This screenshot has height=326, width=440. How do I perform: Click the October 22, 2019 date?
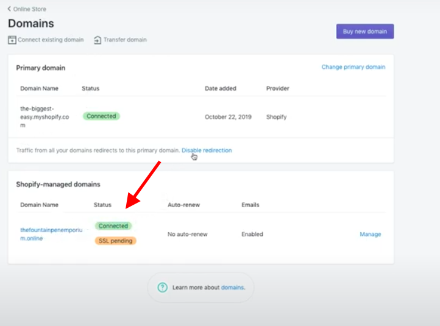228,117
